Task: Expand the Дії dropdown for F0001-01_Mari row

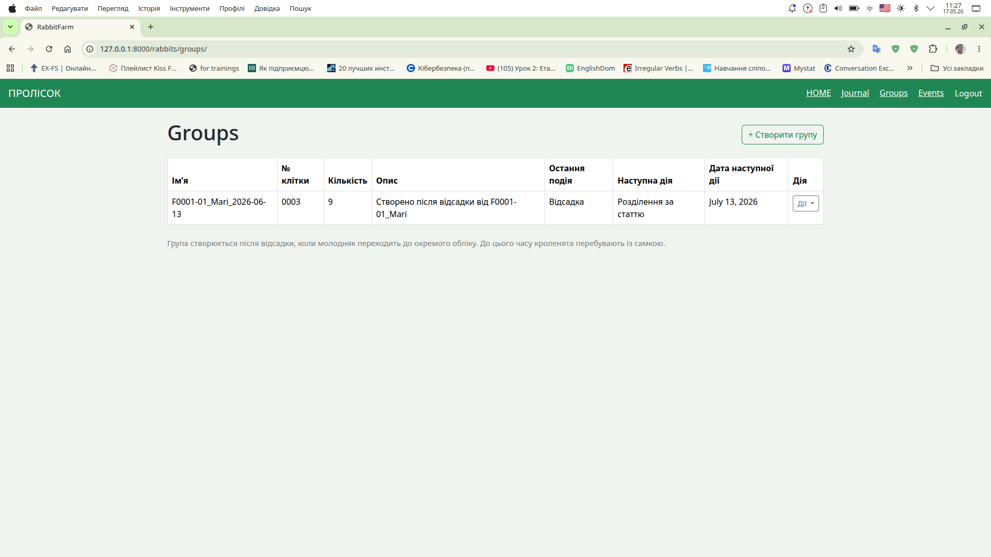Action: pos(806,203)
